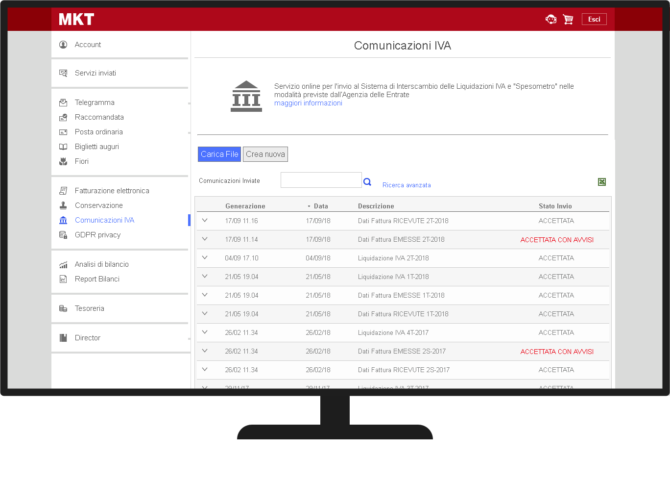Select Telegramma in sidebar

95,102
